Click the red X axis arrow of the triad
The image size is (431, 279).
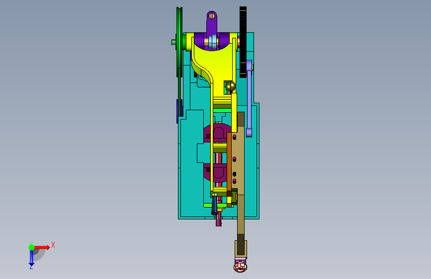42,247
